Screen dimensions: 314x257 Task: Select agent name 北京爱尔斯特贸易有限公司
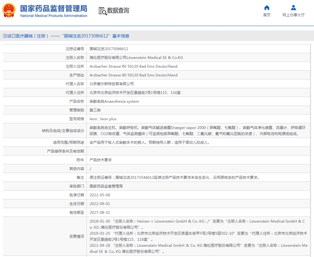111,84
